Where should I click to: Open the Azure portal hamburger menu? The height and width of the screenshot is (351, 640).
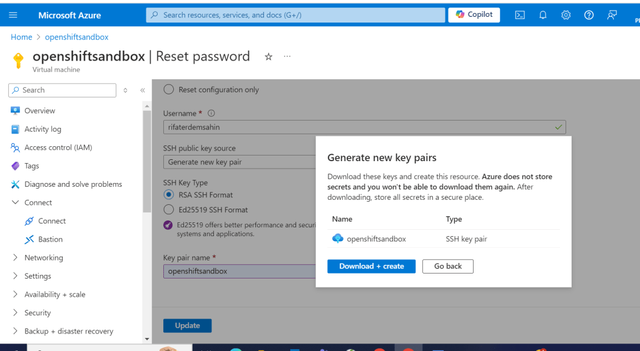[13, 15]
